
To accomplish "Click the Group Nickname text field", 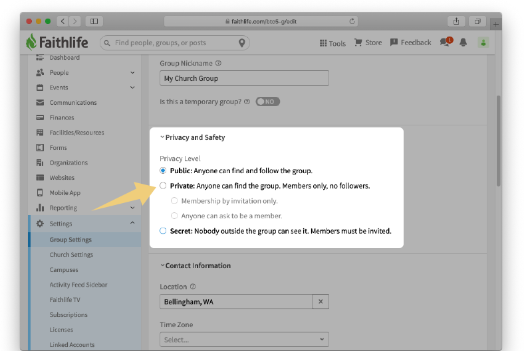I will tap(244, 78).
